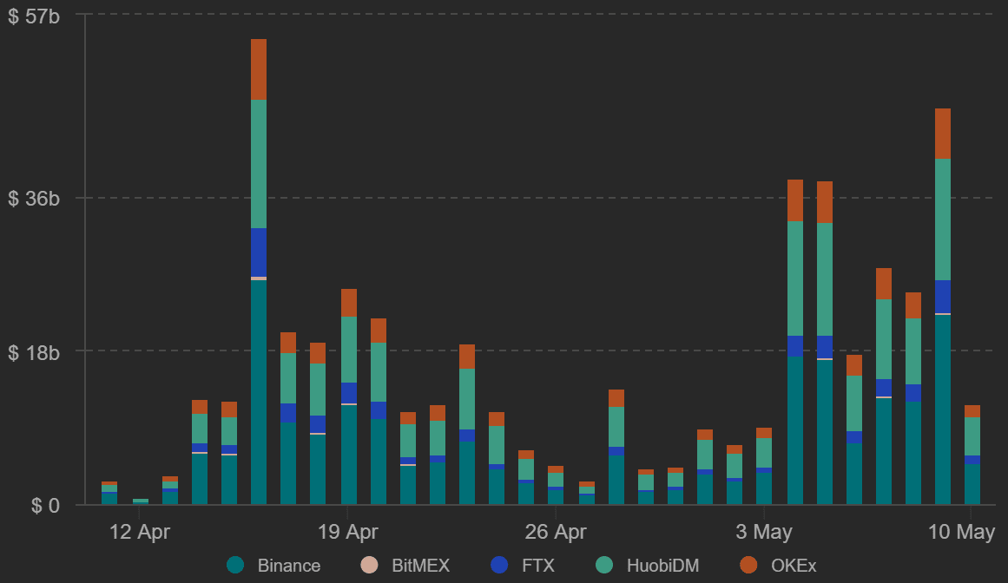Click the $ 18b y-axis label
Image resolution: width=1008 pixels, height=583 pixels.
tap(34, 352)
